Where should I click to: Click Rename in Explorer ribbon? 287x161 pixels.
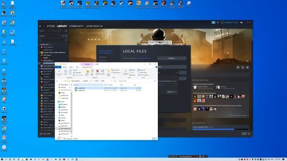(x=102, y=72)
